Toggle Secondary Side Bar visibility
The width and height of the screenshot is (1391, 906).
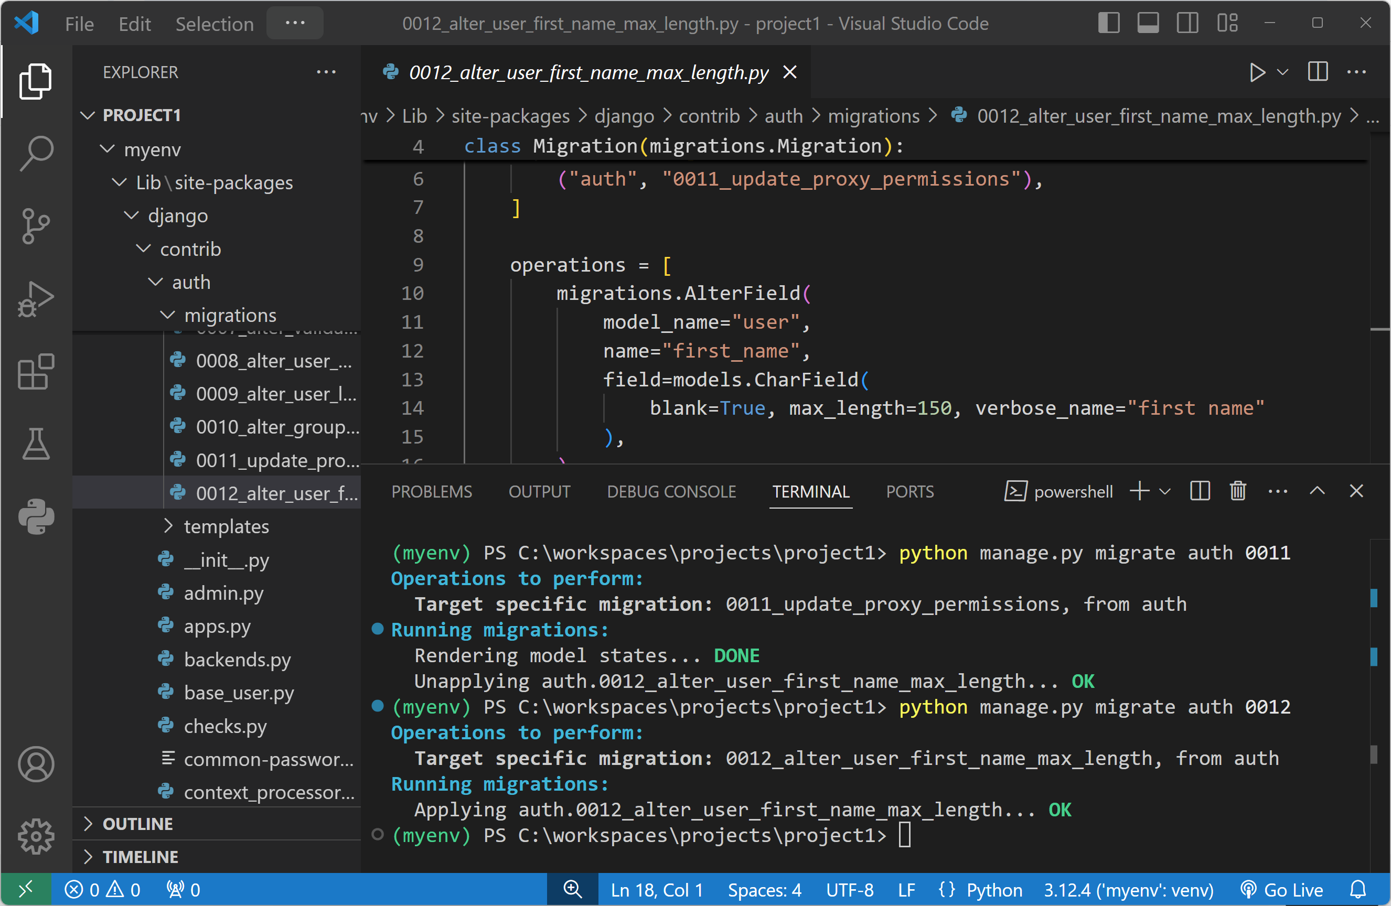tap(1187, 24)
